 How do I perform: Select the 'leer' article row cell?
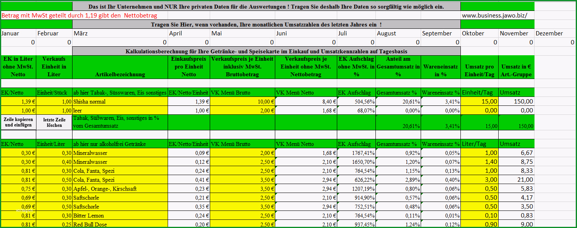point(120,110)
